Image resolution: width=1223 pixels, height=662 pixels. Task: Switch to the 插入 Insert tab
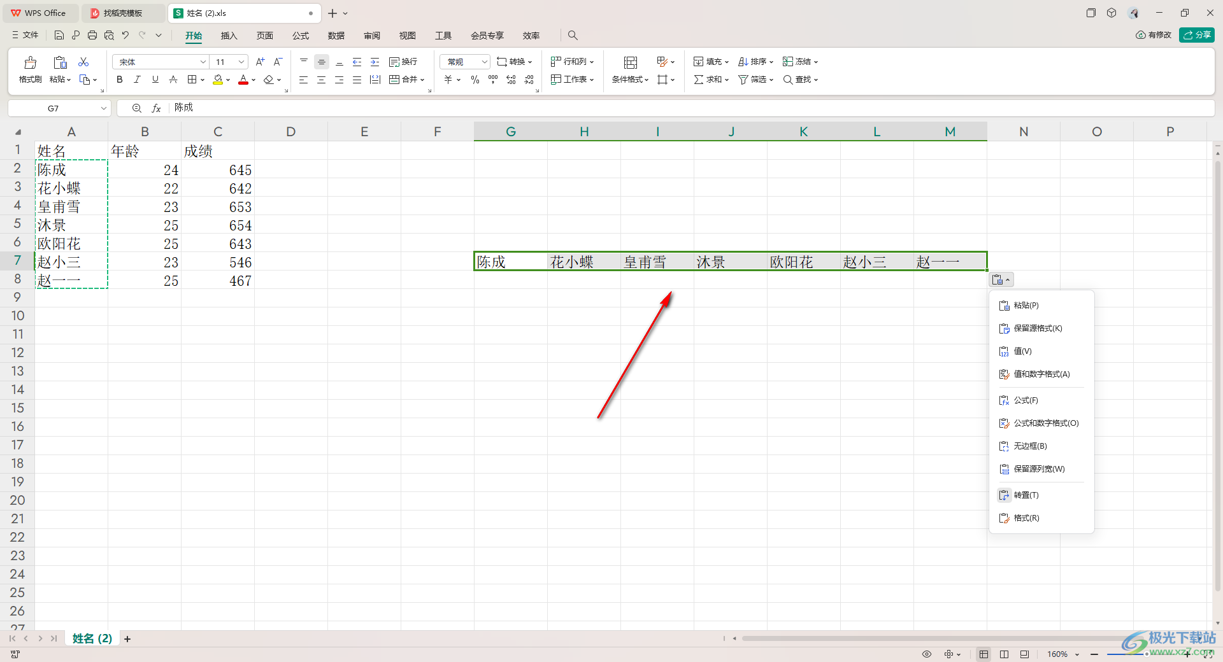click(x=229, y=36)
